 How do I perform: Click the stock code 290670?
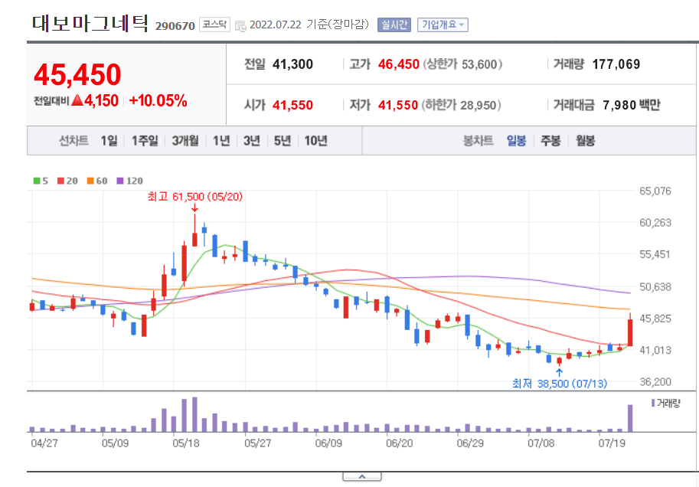175,26
